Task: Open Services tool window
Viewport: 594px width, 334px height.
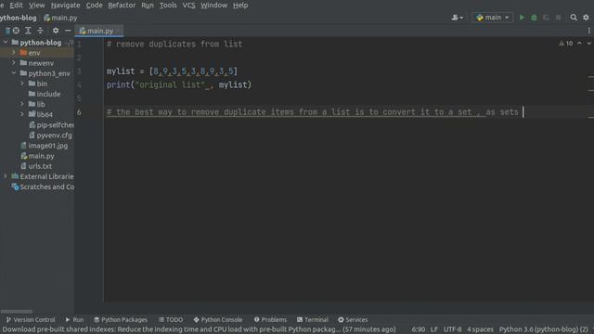Action: (x=353, y=319)
